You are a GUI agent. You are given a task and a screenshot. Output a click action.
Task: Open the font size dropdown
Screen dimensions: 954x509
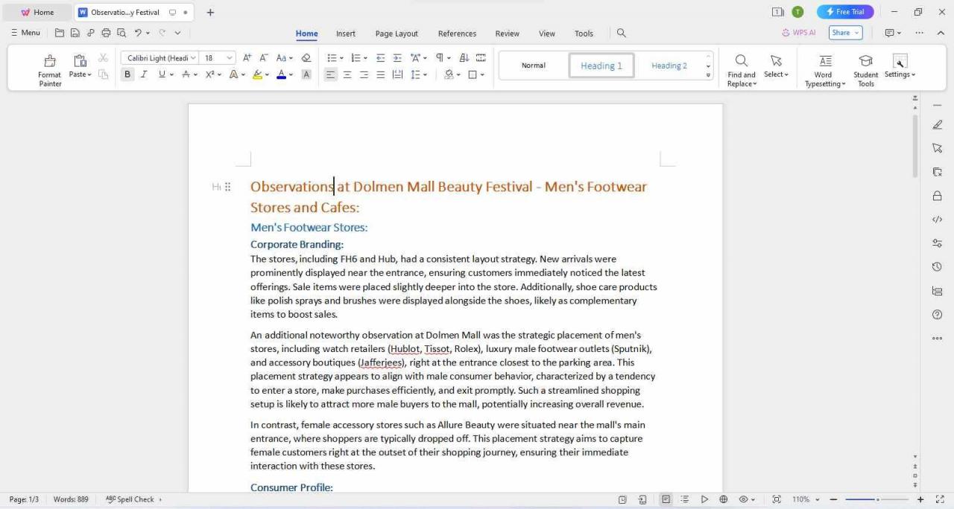point(230,58)
